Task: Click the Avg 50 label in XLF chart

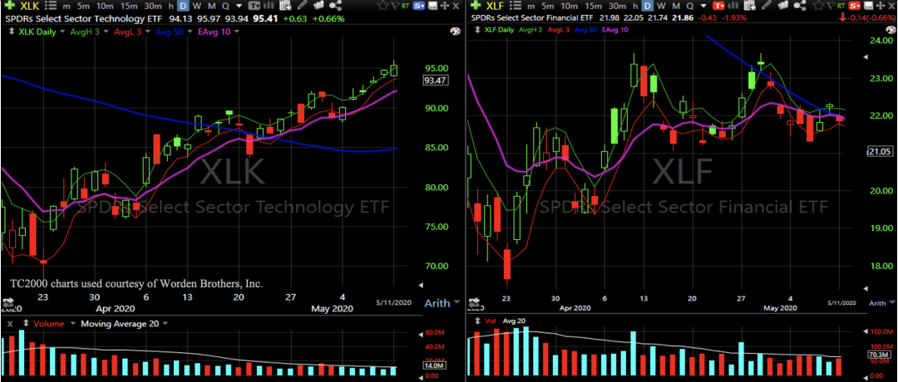Action: click(x=585, y=30)
